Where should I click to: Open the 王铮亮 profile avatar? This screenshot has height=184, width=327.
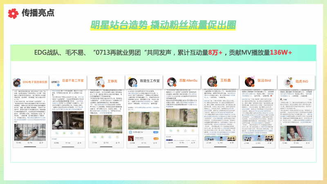(x=100, y=82)
